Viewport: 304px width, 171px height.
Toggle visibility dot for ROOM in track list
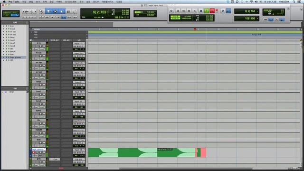[3, 52]
